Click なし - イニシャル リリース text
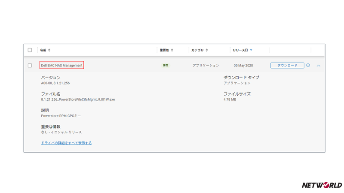344x193 pixels. (x=61, y=132)
